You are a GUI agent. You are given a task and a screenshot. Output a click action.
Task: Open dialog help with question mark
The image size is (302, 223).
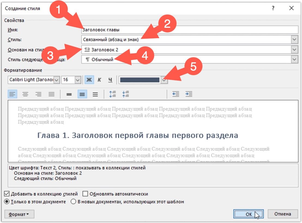click(273, 8)
